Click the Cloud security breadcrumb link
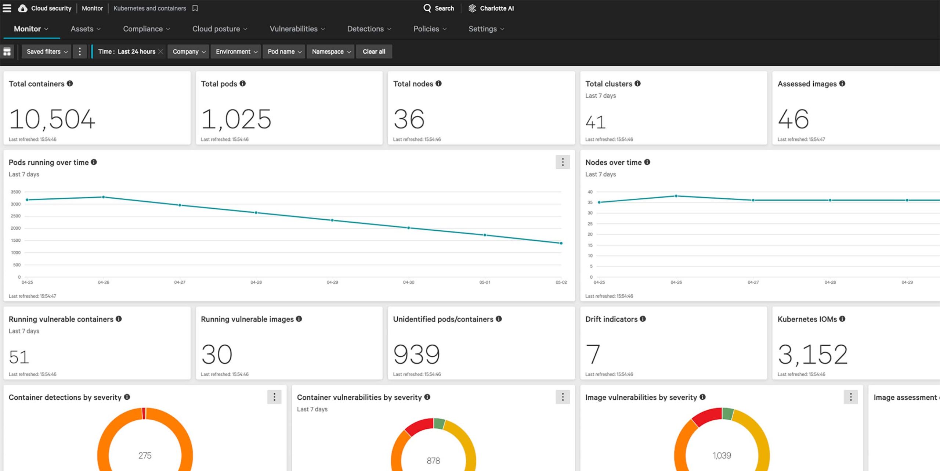The height and width of the screenshot is (471, 940). (x=51, y=8)
